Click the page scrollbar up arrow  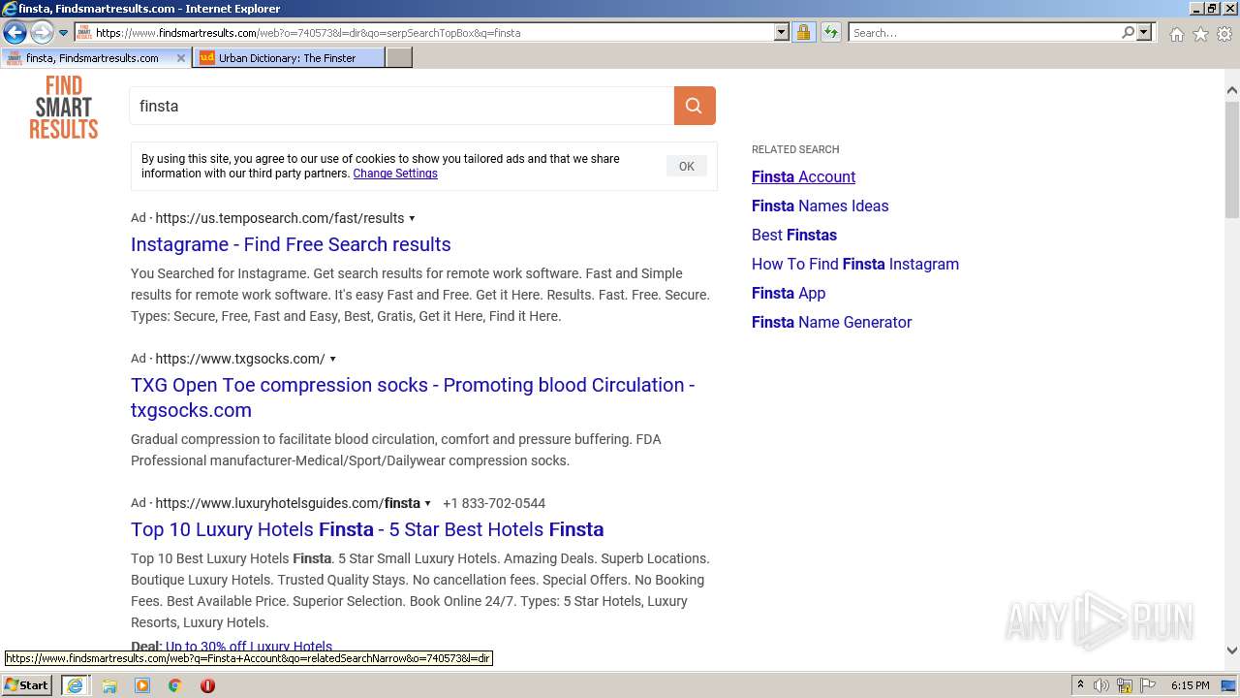(x=1231, y=90)
